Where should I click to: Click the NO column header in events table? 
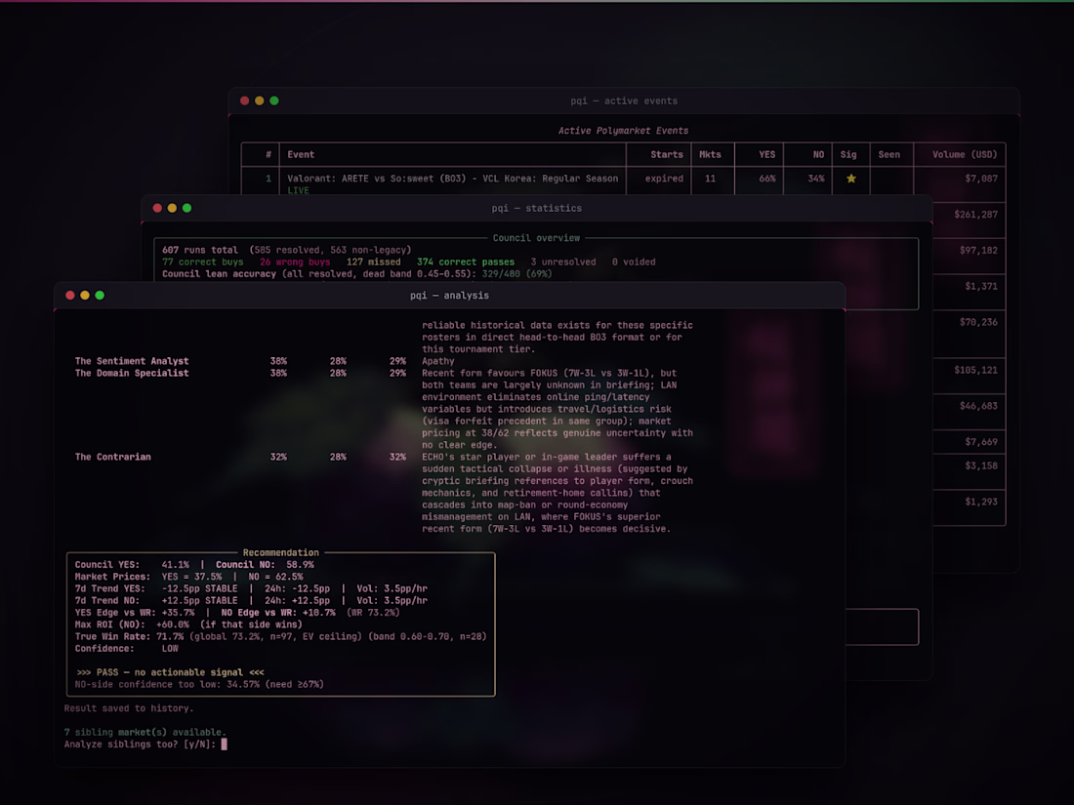pyautogui.click(x=818, y=155)
